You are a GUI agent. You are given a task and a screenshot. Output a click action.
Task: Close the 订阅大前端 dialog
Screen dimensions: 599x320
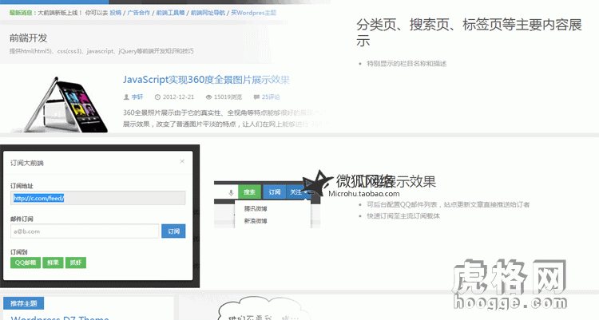pyautogui.click(x=181, y=161)
